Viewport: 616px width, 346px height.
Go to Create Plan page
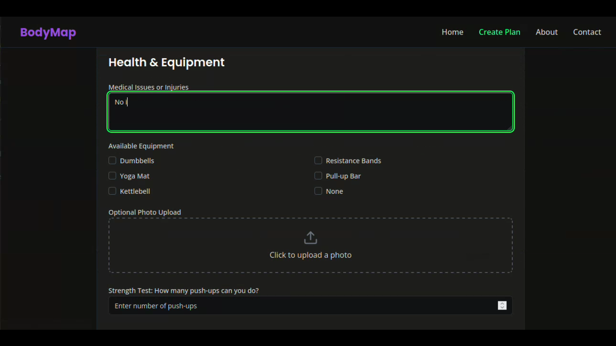coord(499,32)
